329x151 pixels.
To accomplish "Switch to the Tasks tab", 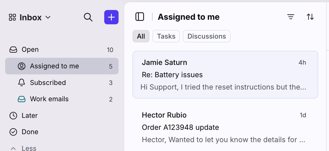I will (x=166, y=36).
